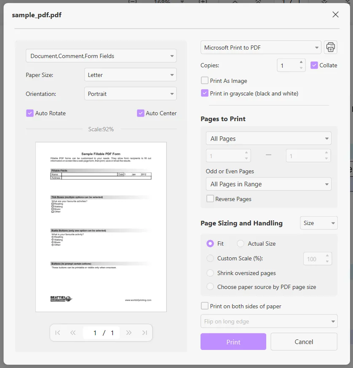Image resolution: width=353 pixels, height=368 pixels.
Task: Decrease the number of copies
Action: pos(301,68)
